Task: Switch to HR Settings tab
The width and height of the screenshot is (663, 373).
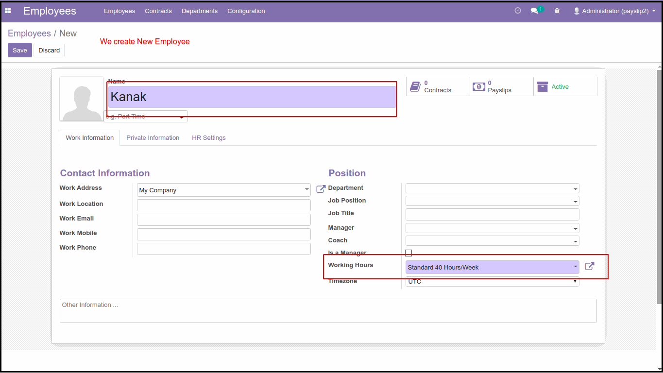Action: click(x=209, y=138)
